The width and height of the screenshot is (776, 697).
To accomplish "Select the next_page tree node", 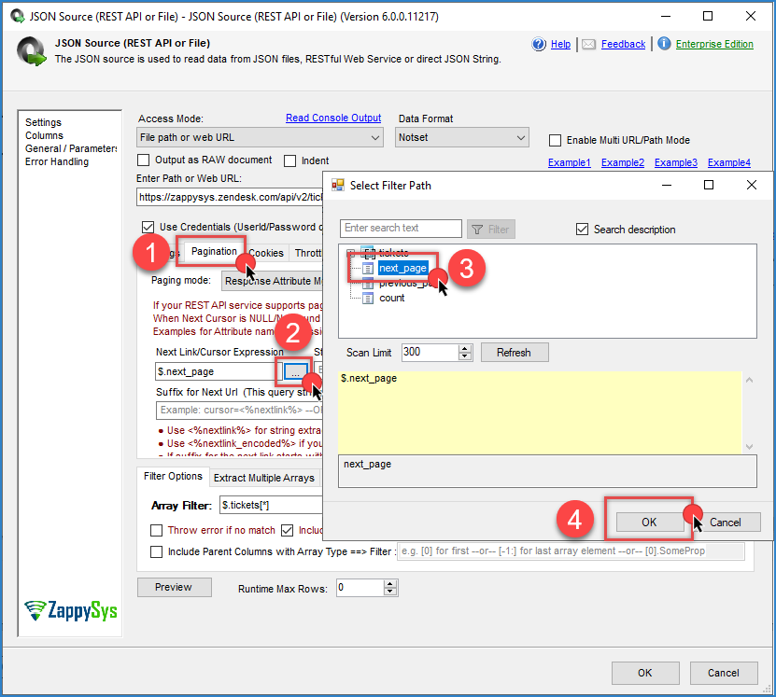I will 402,268.
